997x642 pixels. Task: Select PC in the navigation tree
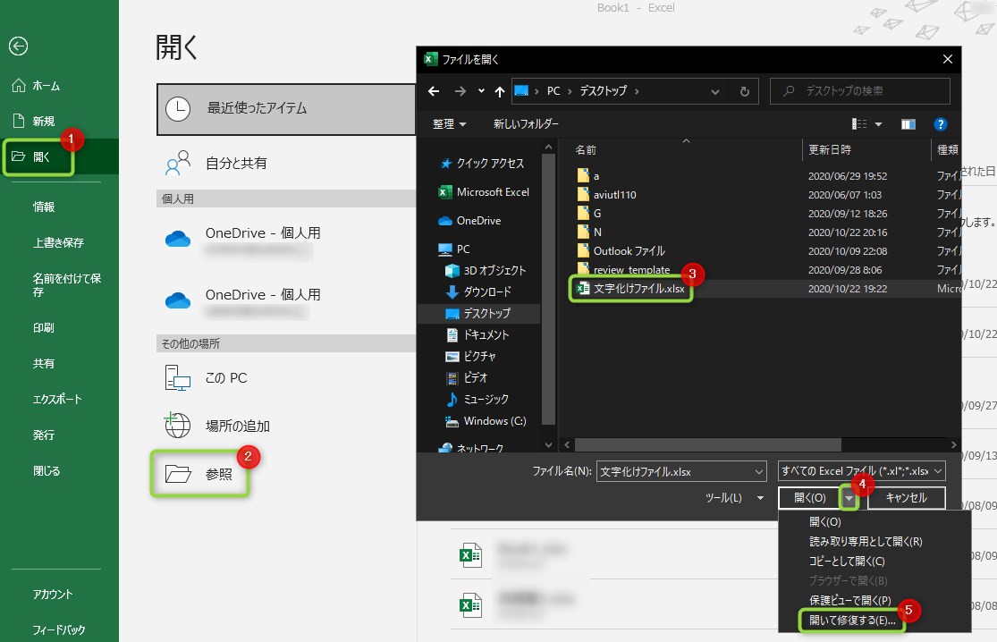[x=454, y=249]
